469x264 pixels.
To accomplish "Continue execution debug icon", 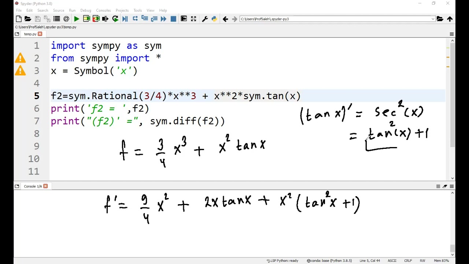I will (164, 19).
